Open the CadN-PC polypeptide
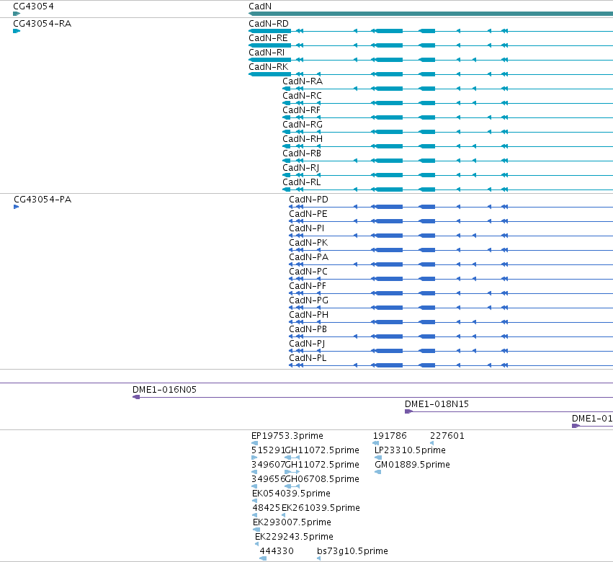Viewport: 613px width, 562px height. [308, 272]
